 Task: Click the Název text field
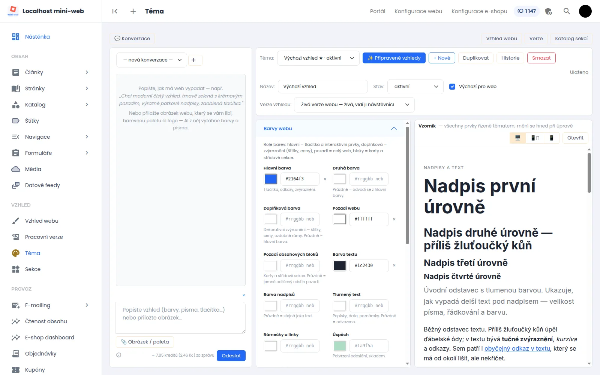[x=322, y=87]
